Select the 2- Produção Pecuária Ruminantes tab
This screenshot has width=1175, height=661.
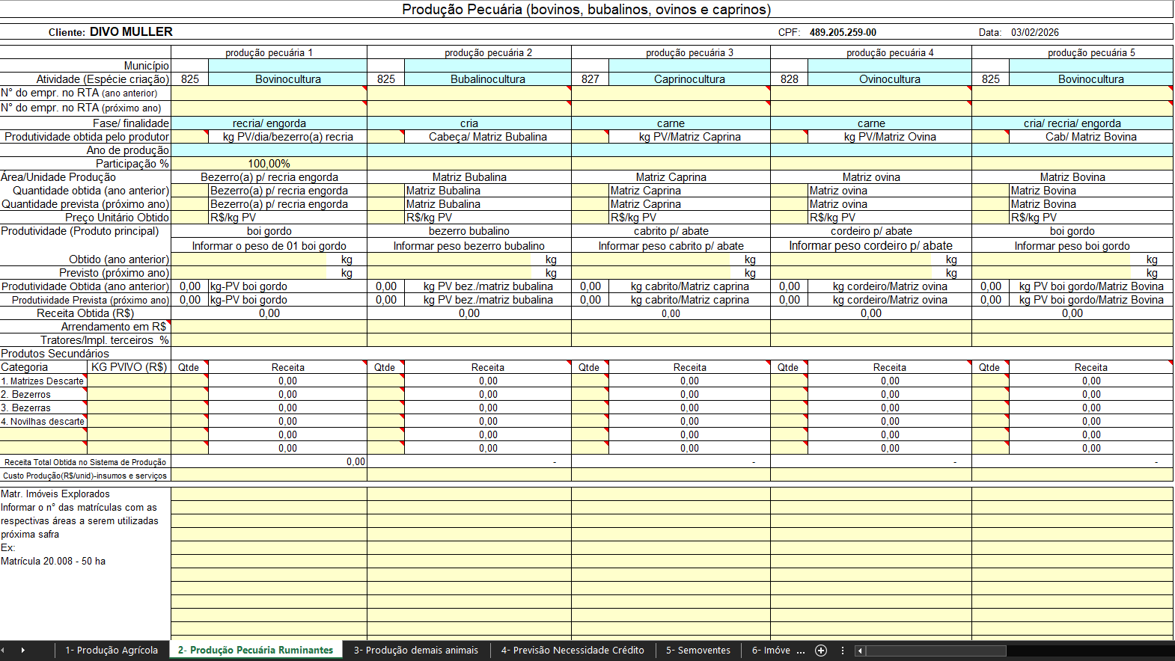[x=255, y=651]
